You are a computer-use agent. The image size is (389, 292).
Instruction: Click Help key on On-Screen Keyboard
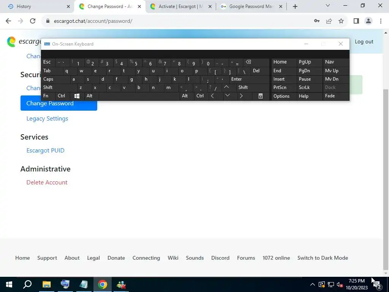click(x=309, y=96)
